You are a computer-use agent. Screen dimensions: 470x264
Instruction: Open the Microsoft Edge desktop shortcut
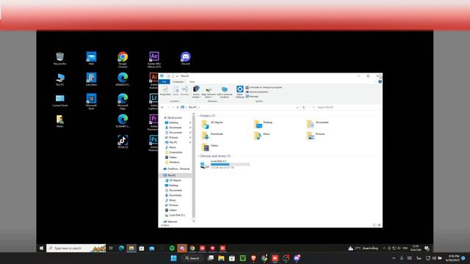pyautogui.click(x=123, y=101)
